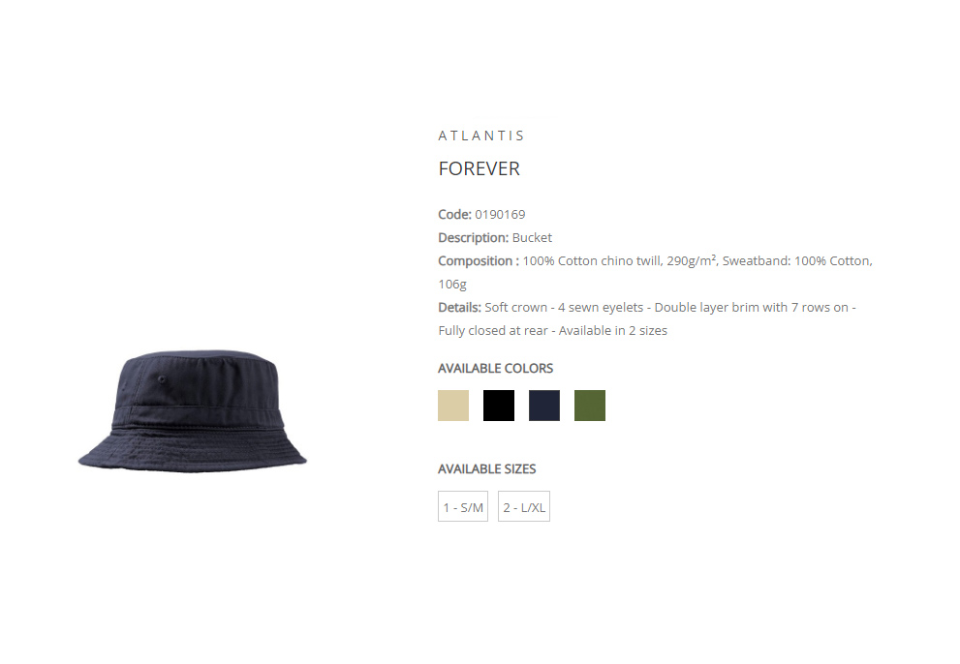
Task: Click the AVAILABLE COLORS heading
Action: click(495, 369)
